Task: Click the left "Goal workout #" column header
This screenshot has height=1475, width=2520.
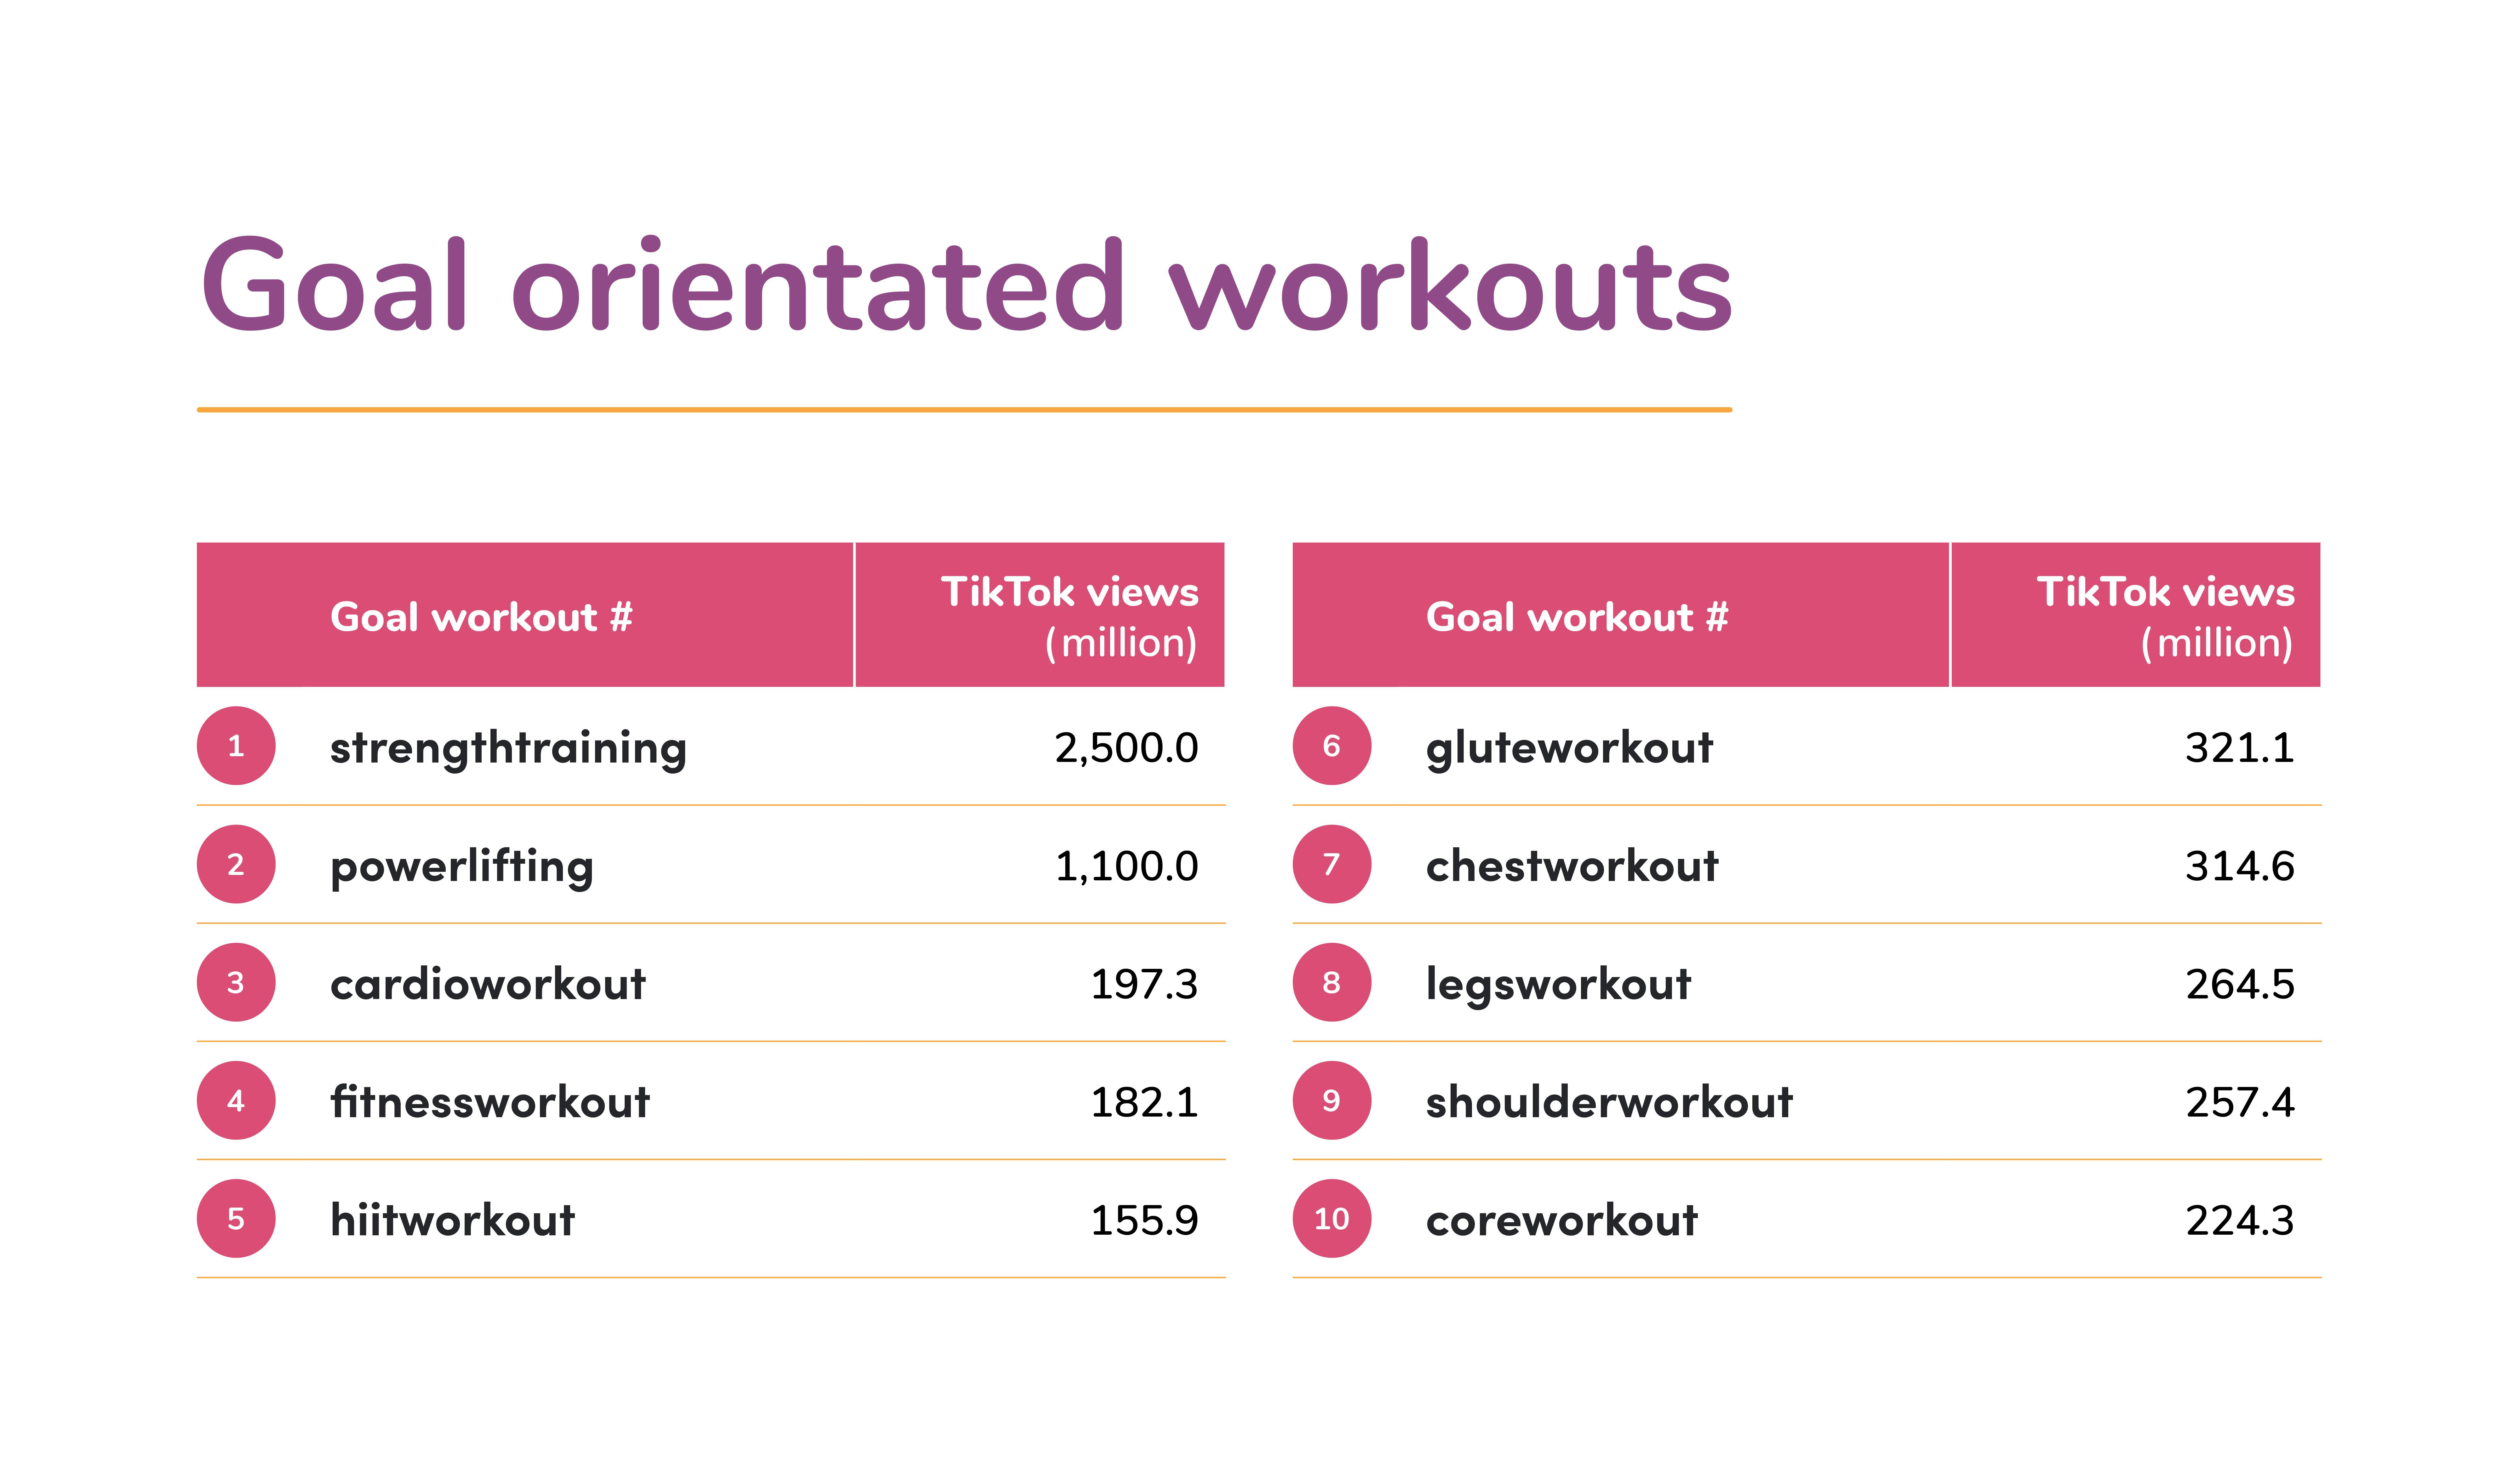Action: pos(481,617)
